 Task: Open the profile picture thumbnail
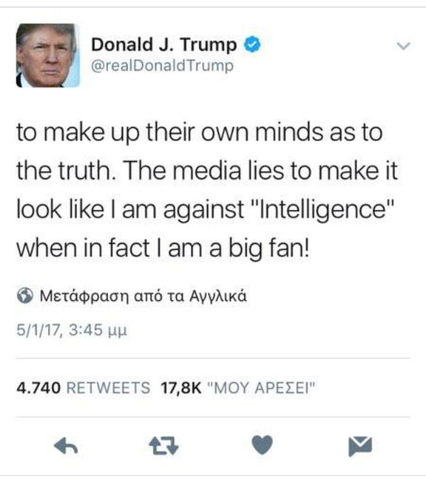[x=48, y=55]
